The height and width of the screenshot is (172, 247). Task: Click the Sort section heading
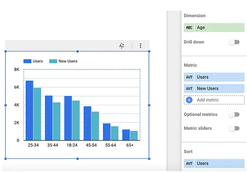coord(188,151)
